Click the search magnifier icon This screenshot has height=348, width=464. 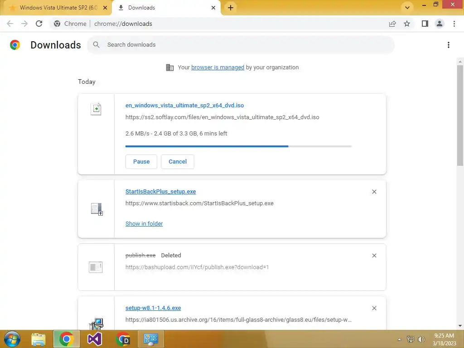pyautogui.click(x=96, y=45)
